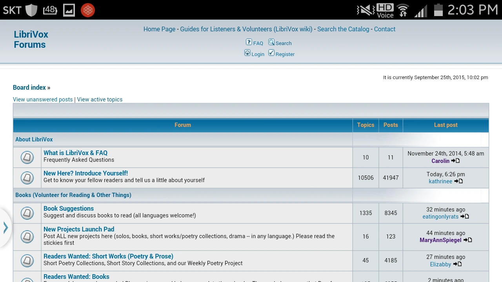The width and height of the screenshot is (502, 282).
Task: Click the Search text link
Action: (x=284, y=43)
